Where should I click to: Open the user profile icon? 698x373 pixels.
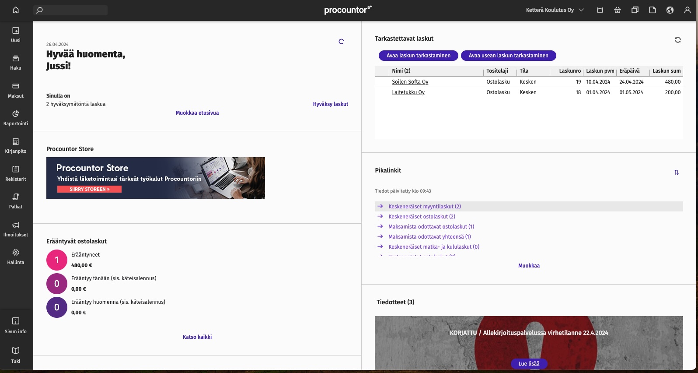coord(688,10)
